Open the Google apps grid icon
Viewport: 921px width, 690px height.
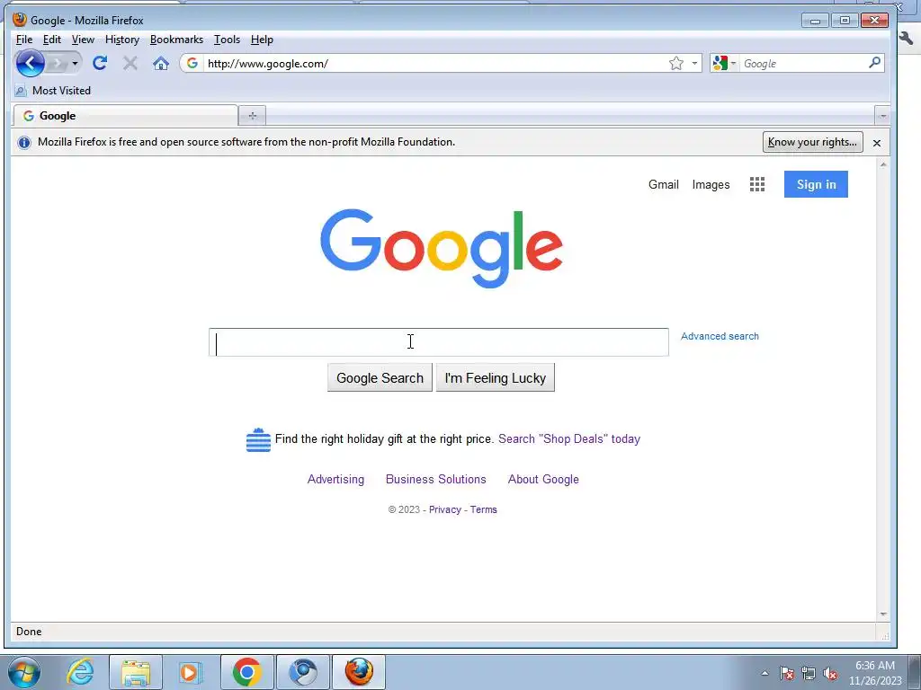757,184
